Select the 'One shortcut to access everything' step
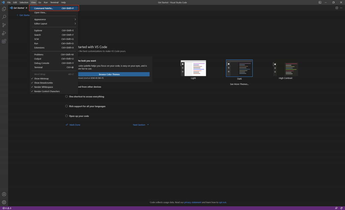Viewport: 345px width, 210px height. point(85,96)
